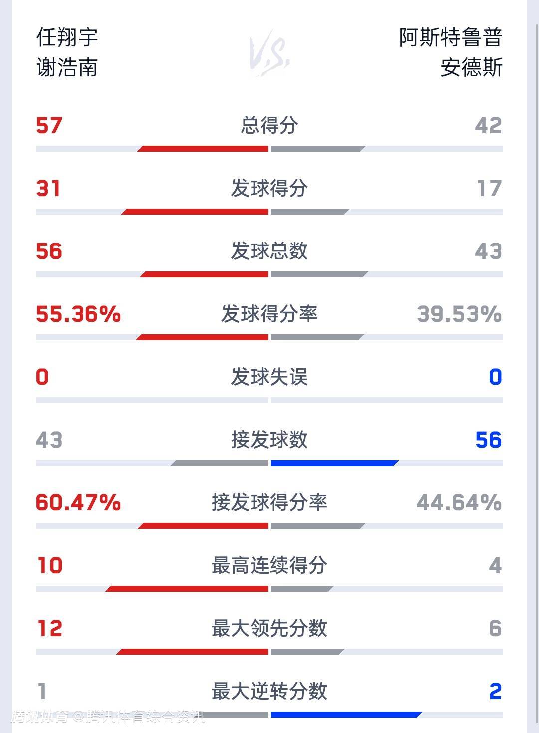The width and height of the screenshot is (539, 733).
Task: Tap player name 任翔宇
Action: [x=67, y=37]
